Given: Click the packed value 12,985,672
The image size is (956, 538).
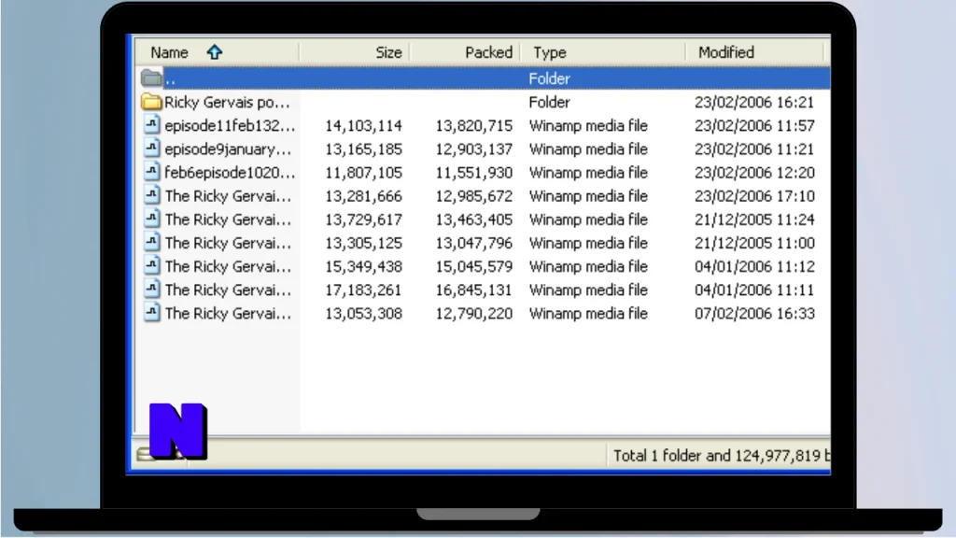Looking at the screenshot, I should [473, 196].
